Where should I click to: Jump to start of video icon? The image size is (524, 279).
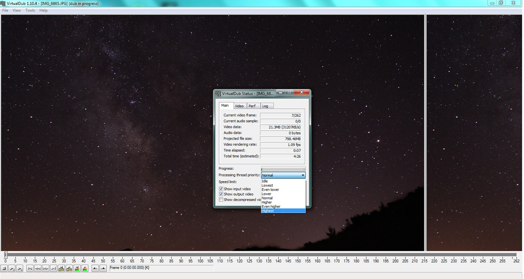click(x=30, y=269)
